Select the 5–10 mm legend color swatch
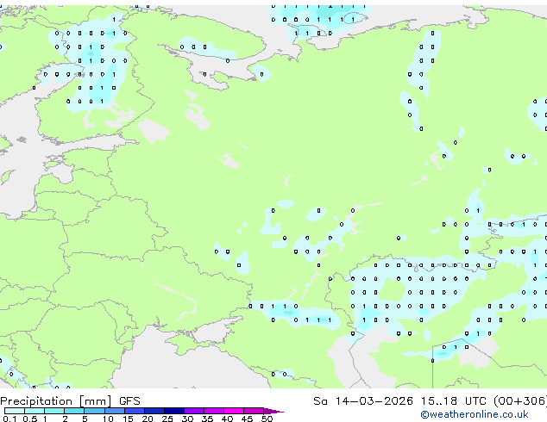Image resolution: width=547 pixels, height=422 pixels. coord(94,411)
